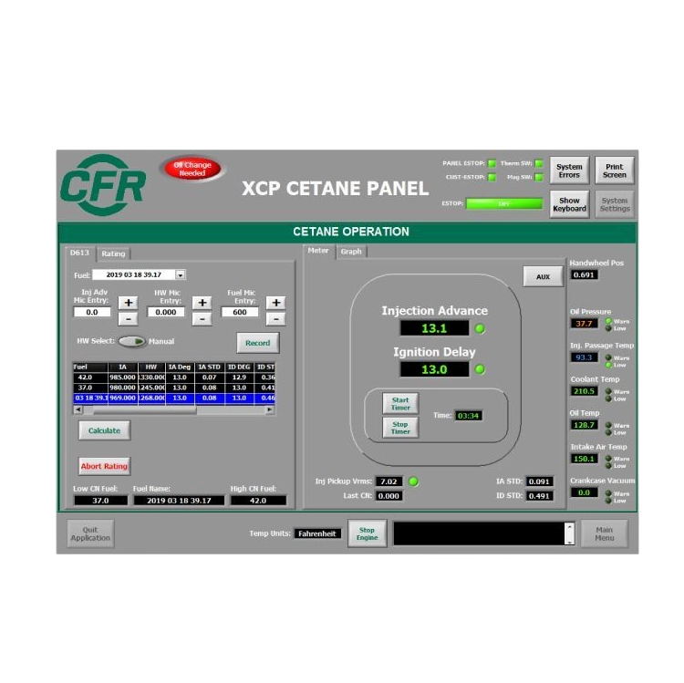Screen dimensions: 684x683
Task: Open the Fuel dropdown list
Action: point(181,274)
